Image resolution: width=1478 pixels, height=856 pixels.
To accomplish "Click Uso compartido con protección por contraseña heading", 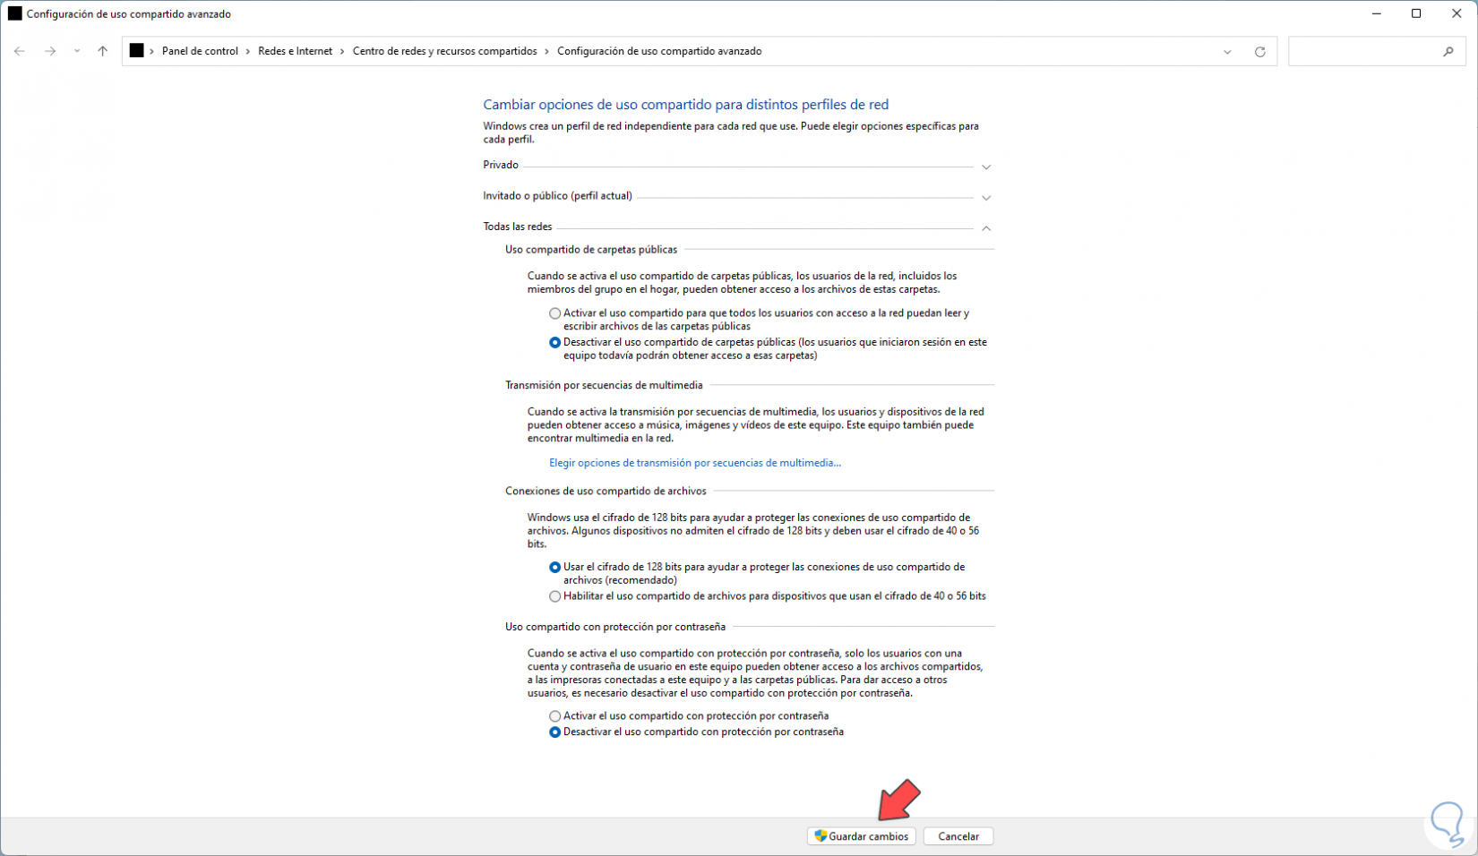I will click(x=615, y=627).
